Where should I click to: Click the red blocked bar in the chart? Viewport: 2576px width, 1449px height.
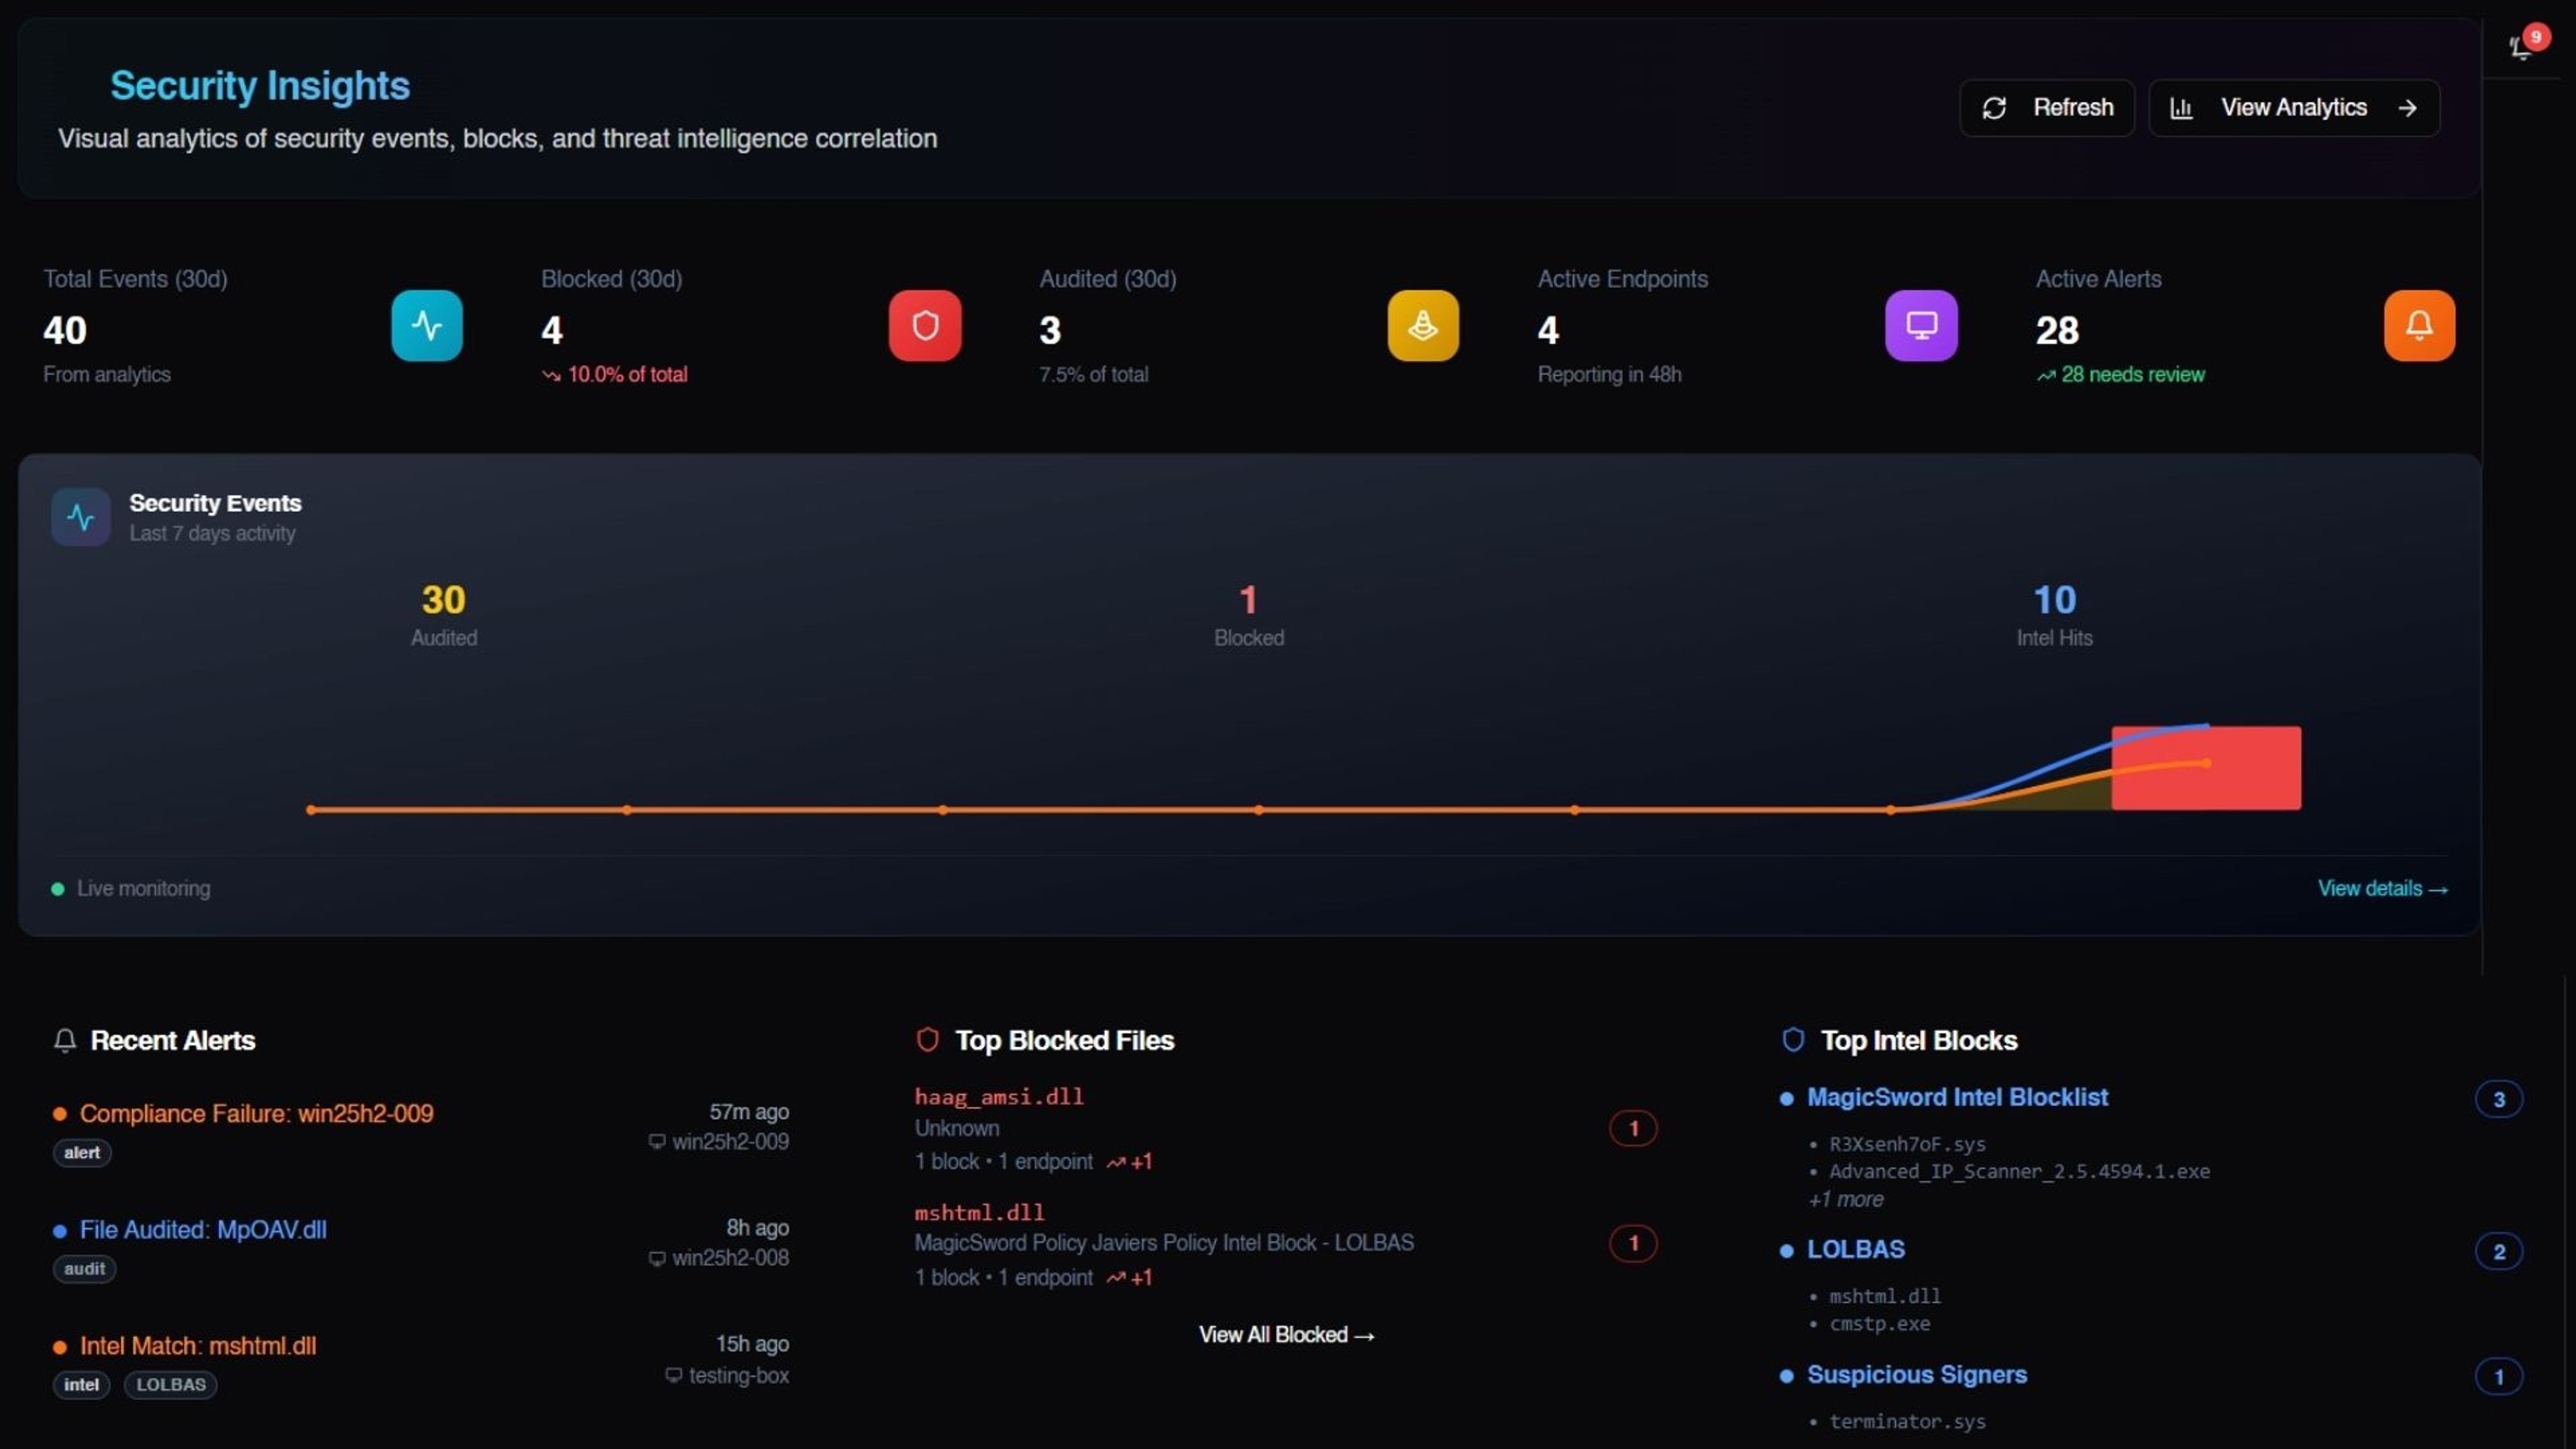[2206, 768]
